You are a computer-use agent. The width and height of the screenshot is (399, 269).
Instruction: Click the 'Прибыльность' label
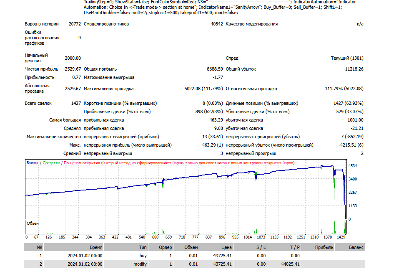tap(40, 78)
